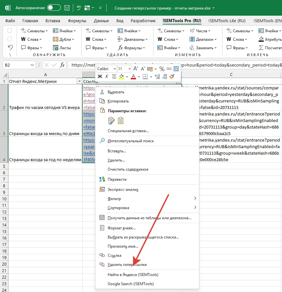Select Копировать in the context menu
The image size is (282, 292).
[147, 101]
